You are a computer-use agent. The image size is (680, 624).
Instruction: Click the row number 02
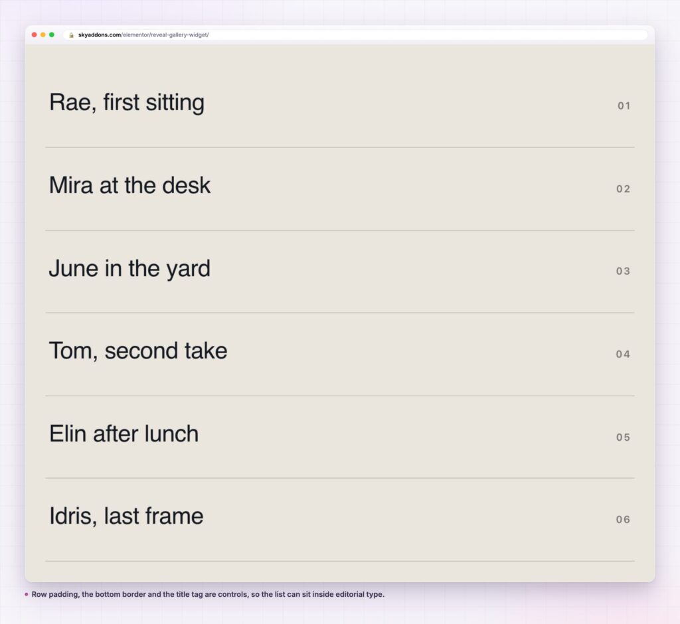tap(623, 189)
